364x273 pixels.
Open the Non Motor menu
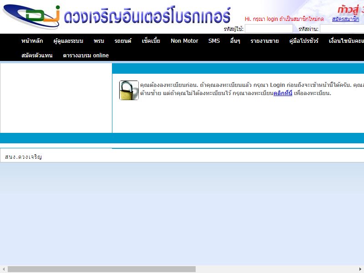point(184,41)
